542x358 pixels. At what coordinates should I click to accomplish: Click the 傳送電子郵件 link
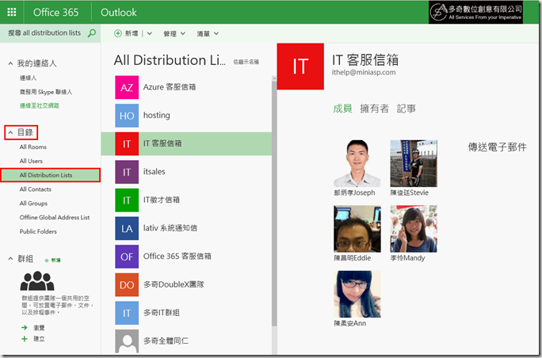tap(497, 147)
